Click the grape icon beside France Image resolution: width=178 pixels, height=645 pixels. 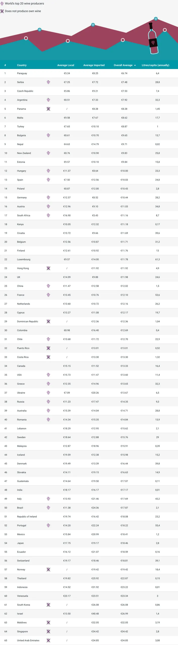coord(48,295)
